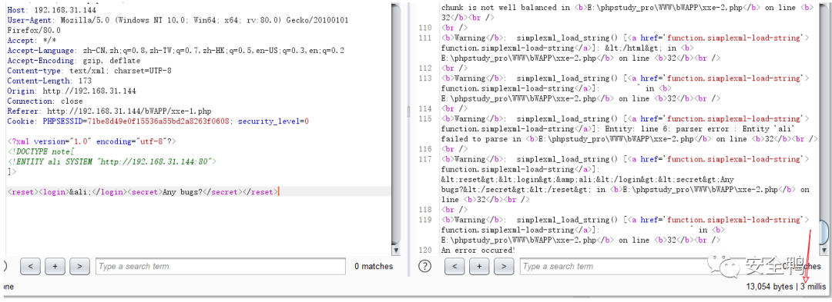Click the 'Accept-Encoding: gzip, deflate' line
This screenshot has height=302, width=832.
click(74, 61)
